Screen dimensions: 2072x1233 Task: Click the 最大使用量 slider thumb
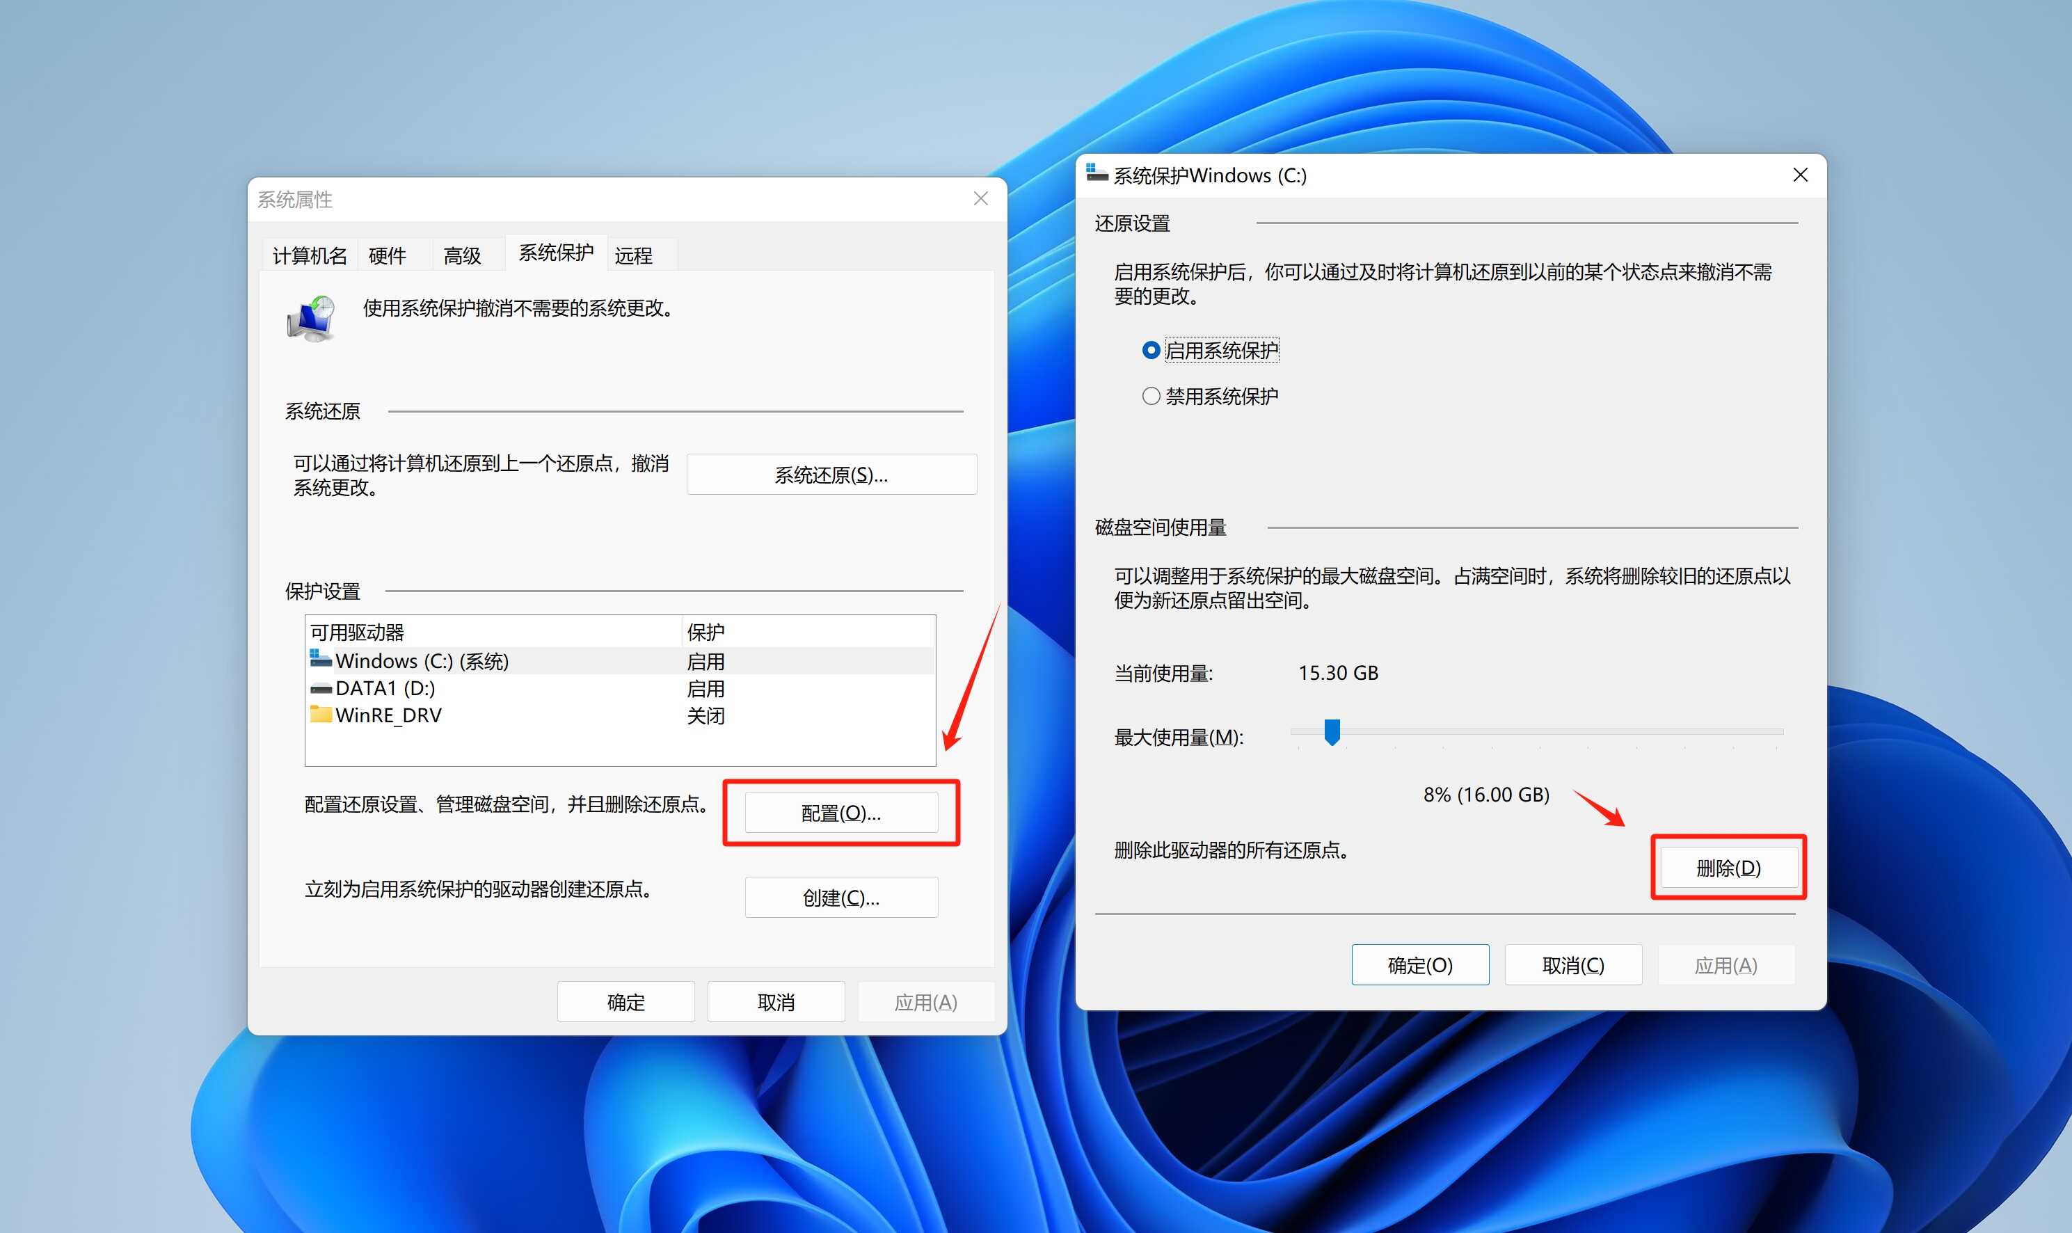[x=1332, y=732]
